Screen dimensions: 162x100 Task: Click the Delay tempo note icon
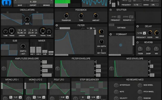tap(144, 33)
